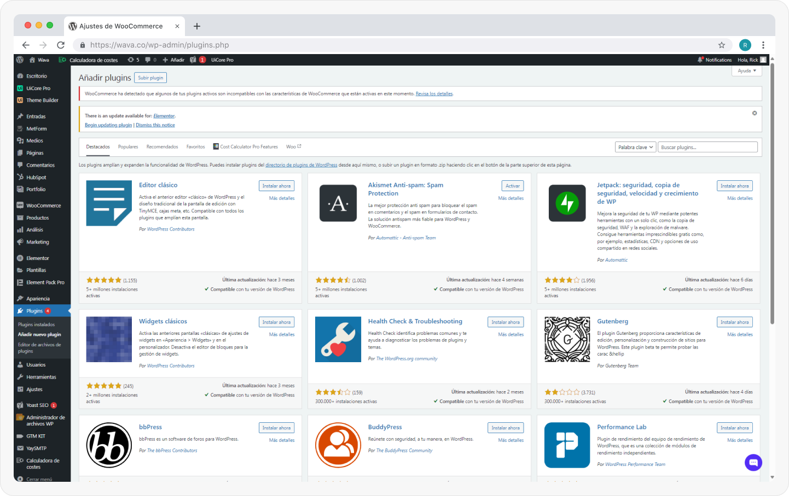Open Plugins instalados submenu item
This screenshot has height=496, width=789.
click(x=37, y=324)
